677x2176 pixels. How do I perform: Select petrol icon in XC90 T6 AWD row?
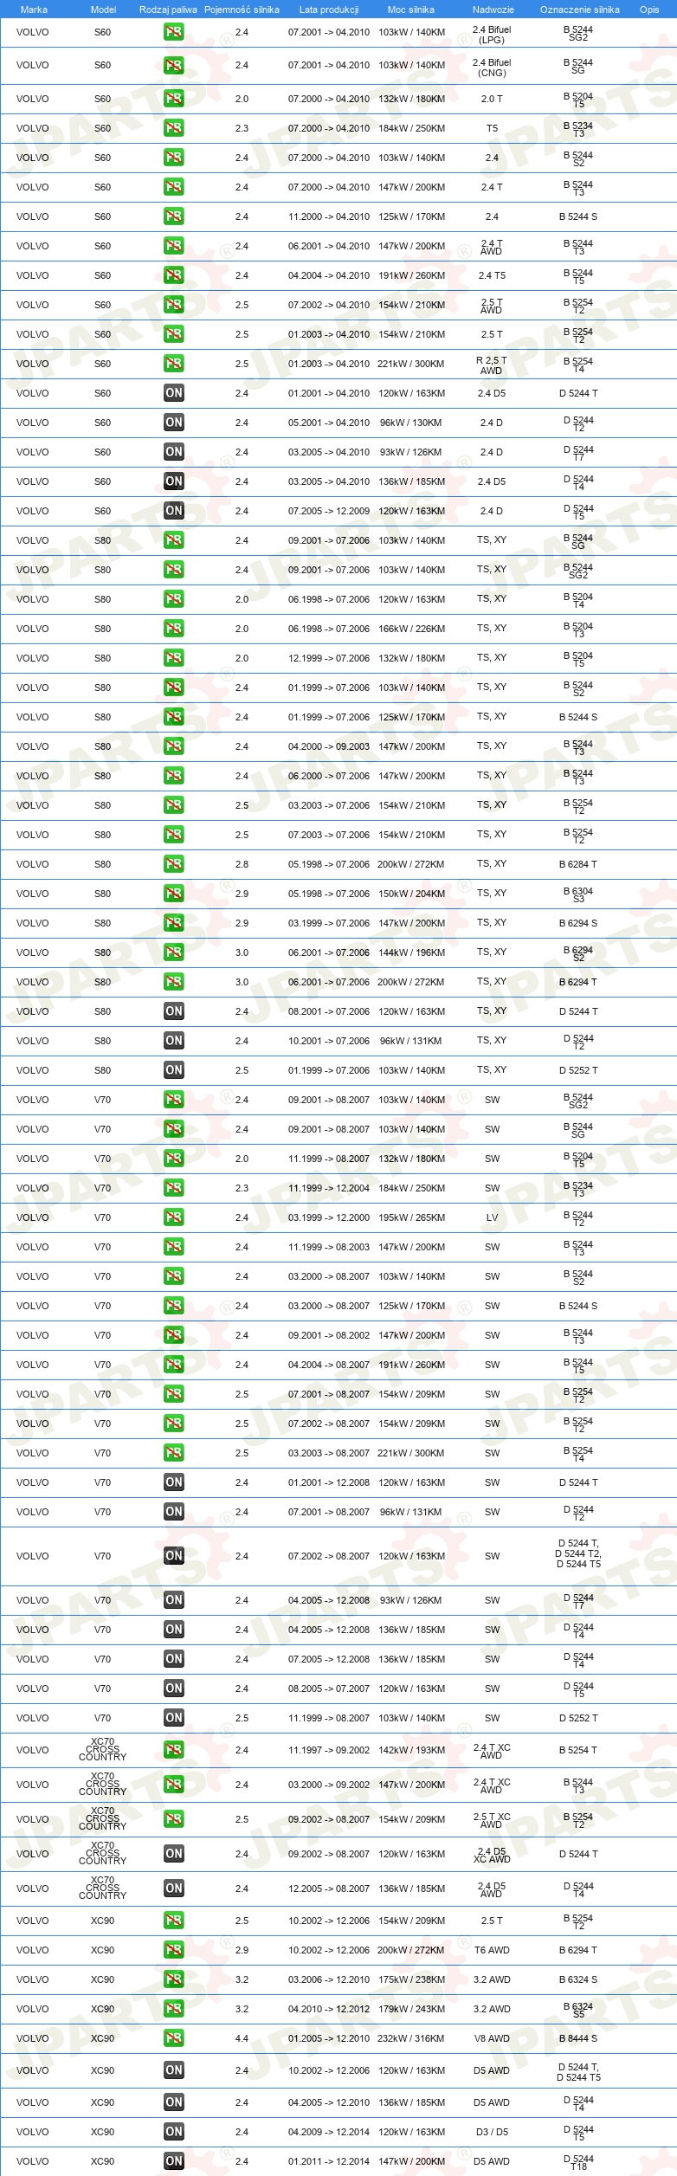point(174,1950)
